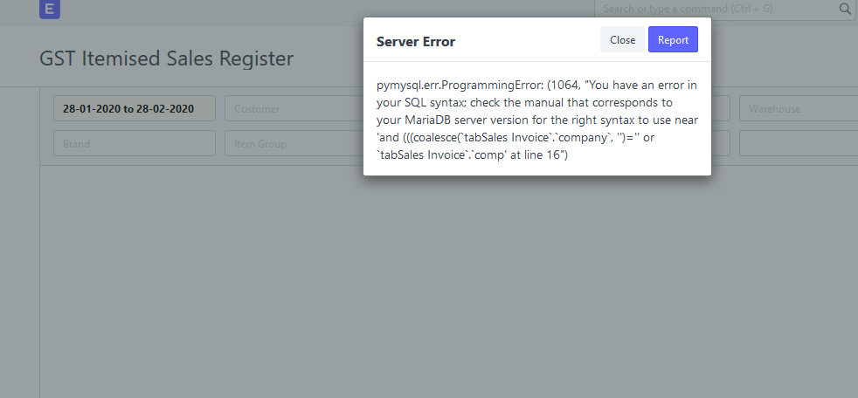Click the 'GST Itemised Sales Register' heading
The image size is (858, 398).
(166, 58)
